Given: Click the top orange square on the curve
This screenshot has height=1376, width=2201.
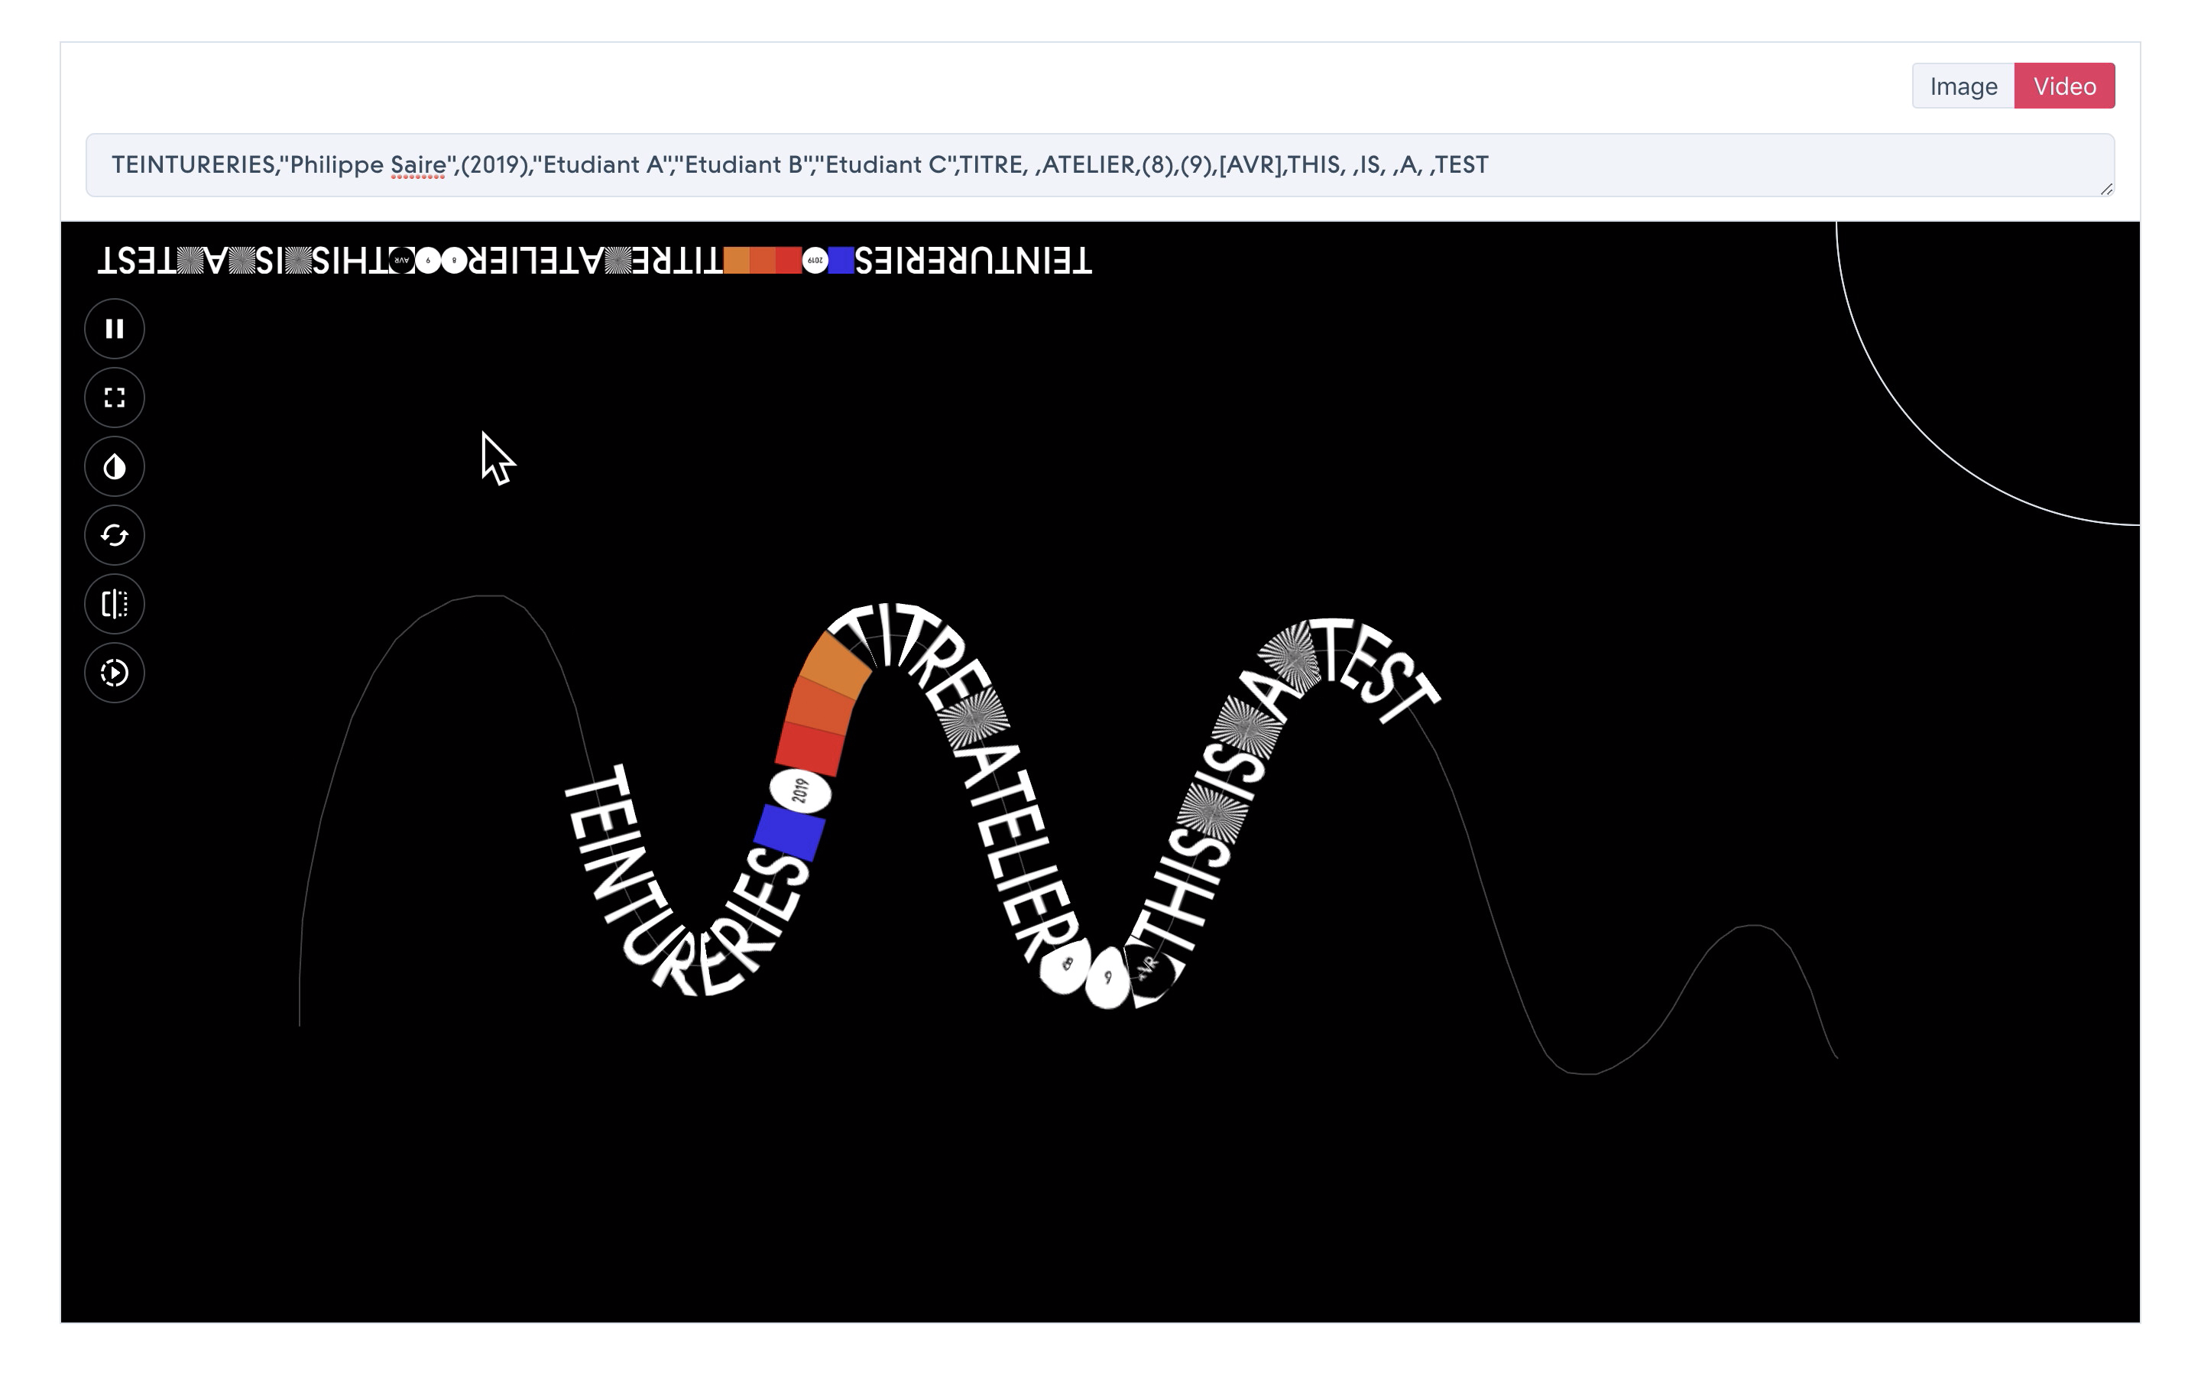Looking at the screenshot, I should click(836, 665).
